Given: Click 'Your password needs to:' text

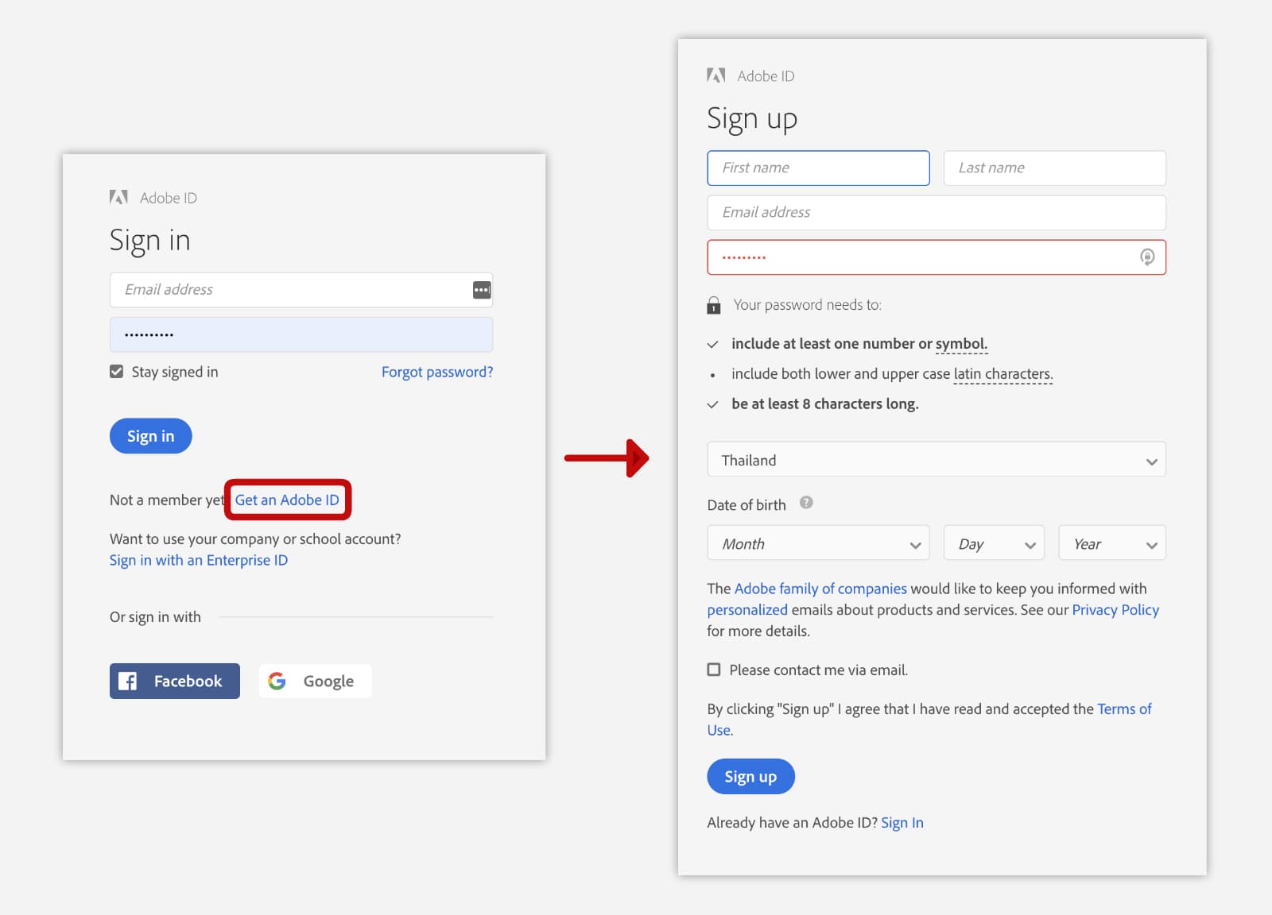Looking at the screenshot, I should point(807,305).
